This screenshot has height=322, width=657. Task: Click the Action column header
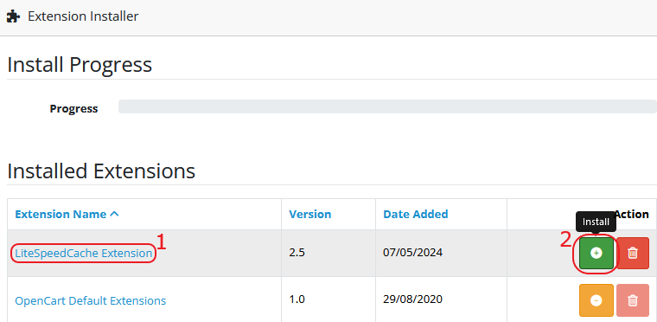631,214
